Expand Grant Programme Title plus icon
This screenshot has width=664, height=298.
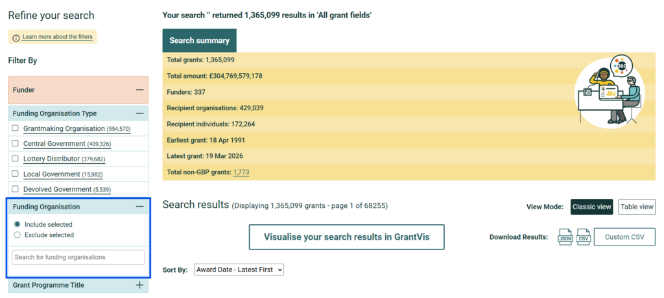tap(139, 285)
